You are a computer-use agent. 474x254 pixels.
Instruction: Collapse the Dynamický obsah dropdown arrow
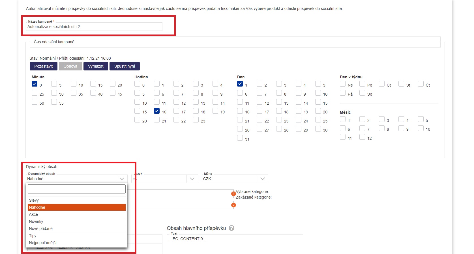(x=122, y=179)
